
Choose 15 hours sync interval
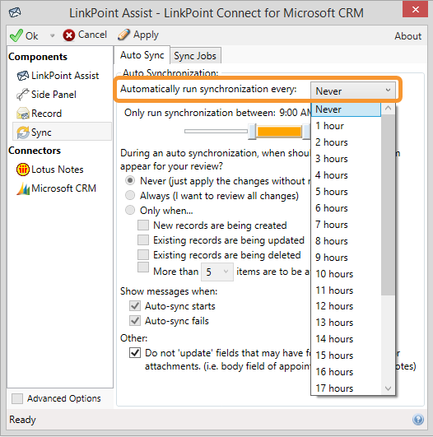(x=346, y=356)
